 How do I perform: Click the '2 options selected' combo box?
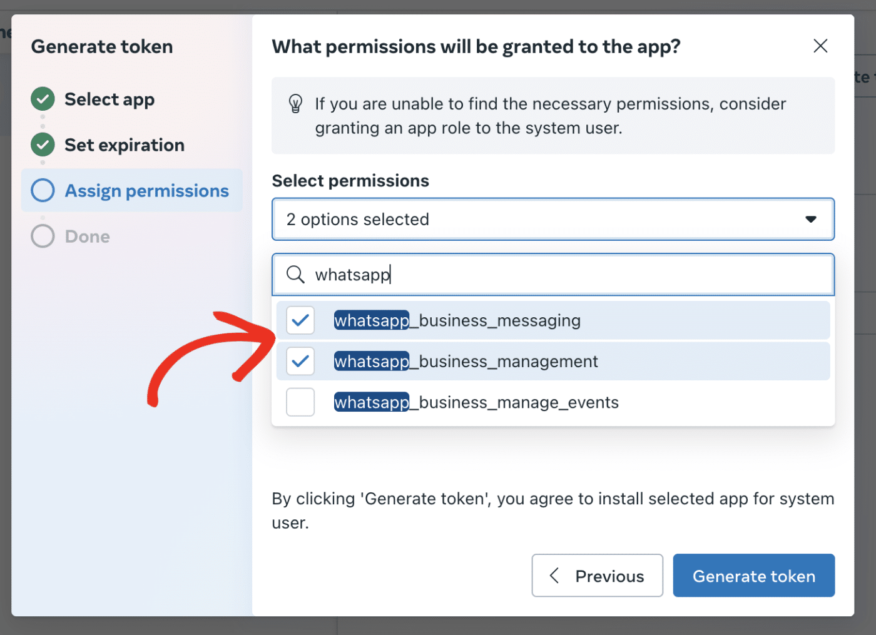pos(553,219)
